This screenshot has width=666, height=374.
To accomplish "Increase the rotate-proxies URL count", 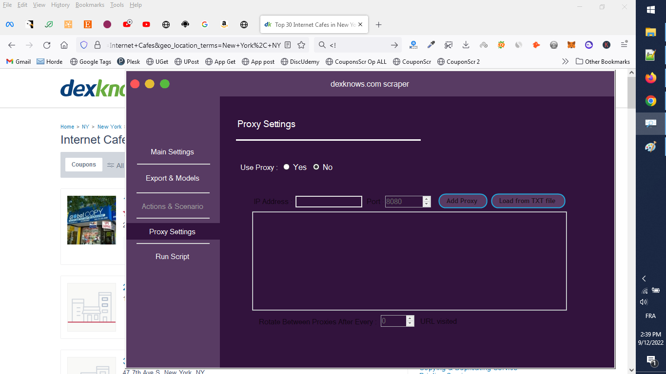I will [410, 318].
